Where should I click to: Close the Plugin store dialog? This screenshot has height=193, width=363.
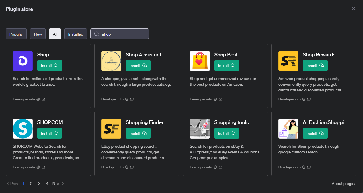(354, 9)
